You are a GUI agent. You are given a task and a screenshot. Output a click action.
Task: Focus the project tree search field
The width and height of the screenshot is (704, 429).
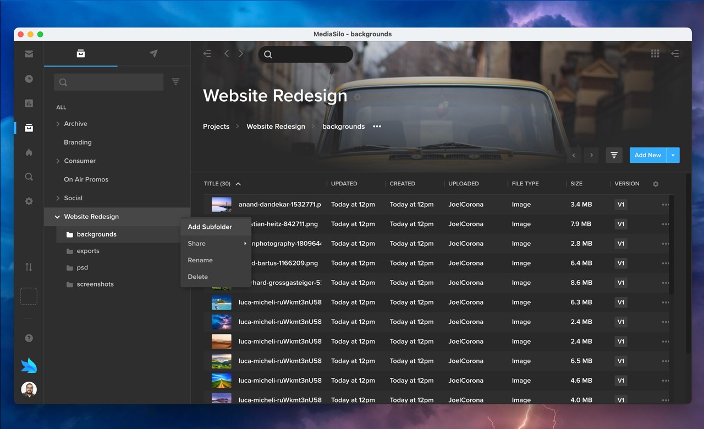108,82
